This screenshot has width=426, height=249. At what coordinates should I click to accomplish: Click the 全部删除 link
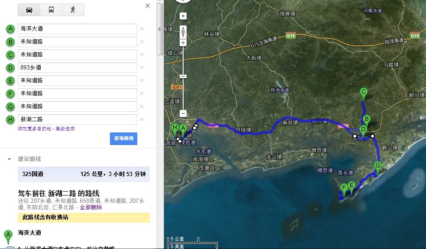[91, 207]
